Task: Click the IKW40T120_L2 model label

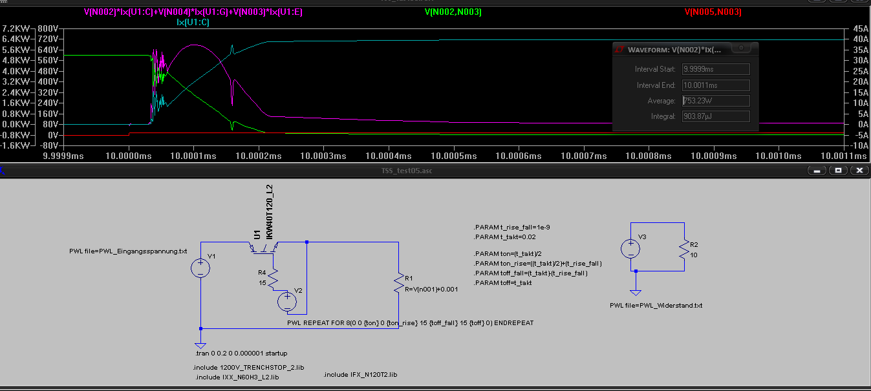Action: tap(270, 212)
